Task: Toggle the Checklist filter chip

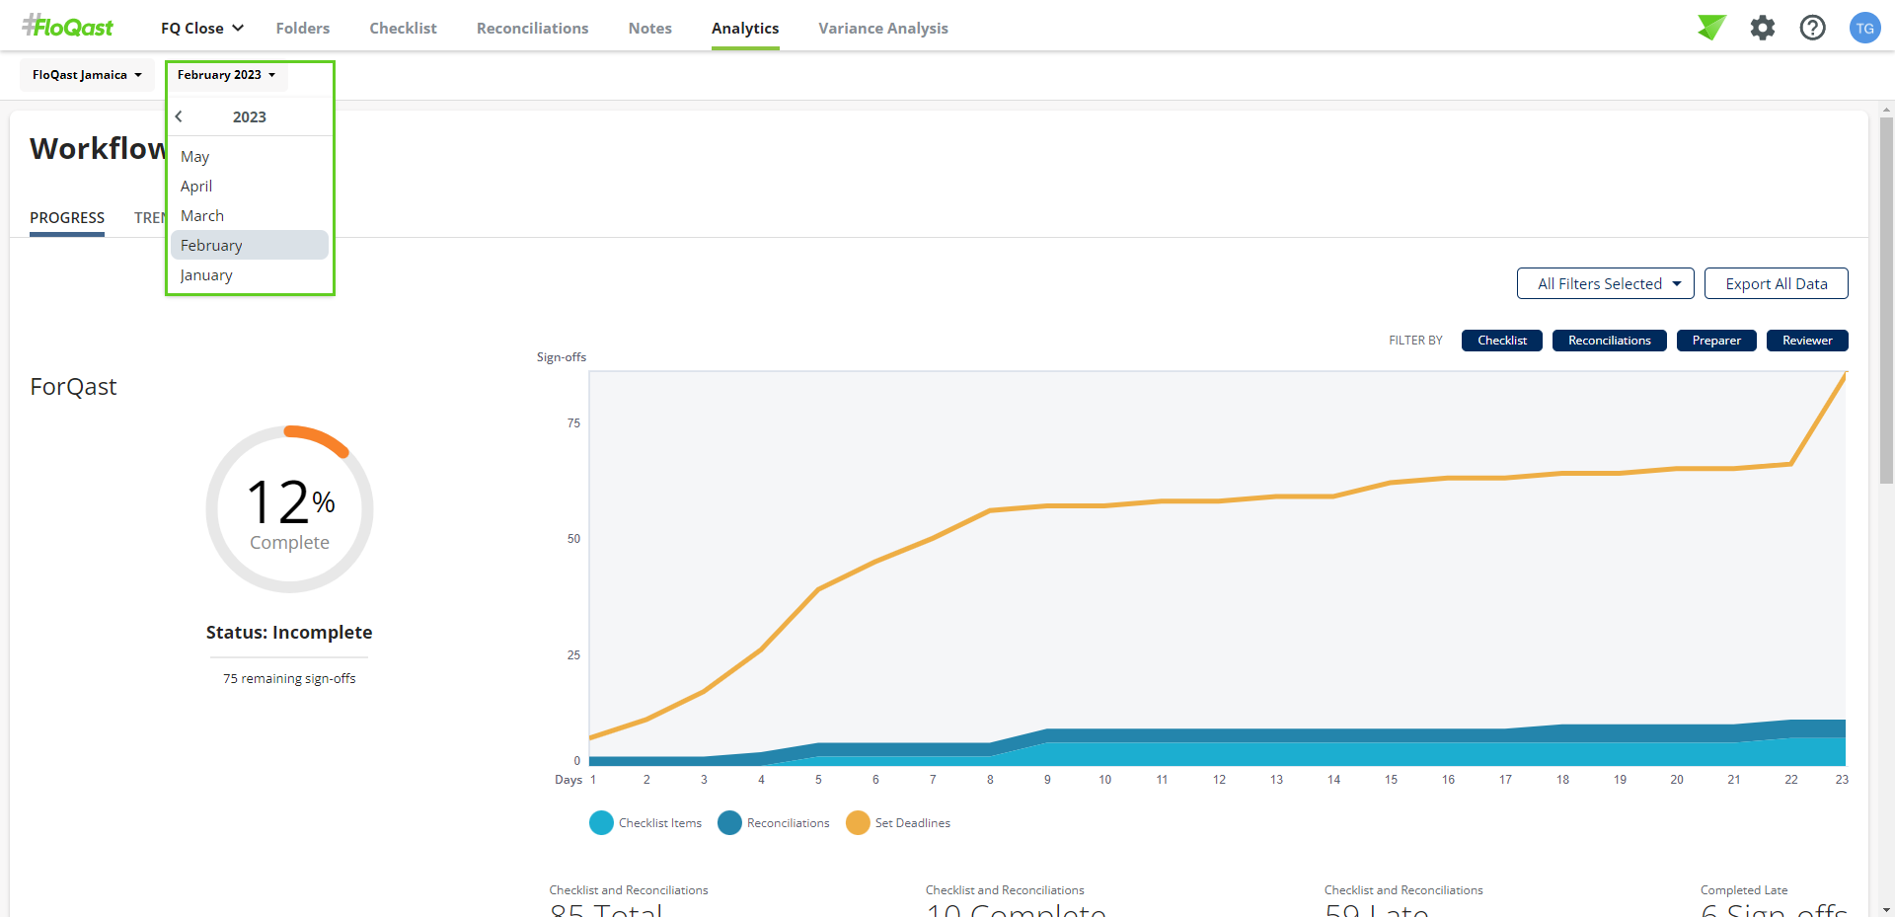Action: pyautogui.click(x=1502, y=341)
